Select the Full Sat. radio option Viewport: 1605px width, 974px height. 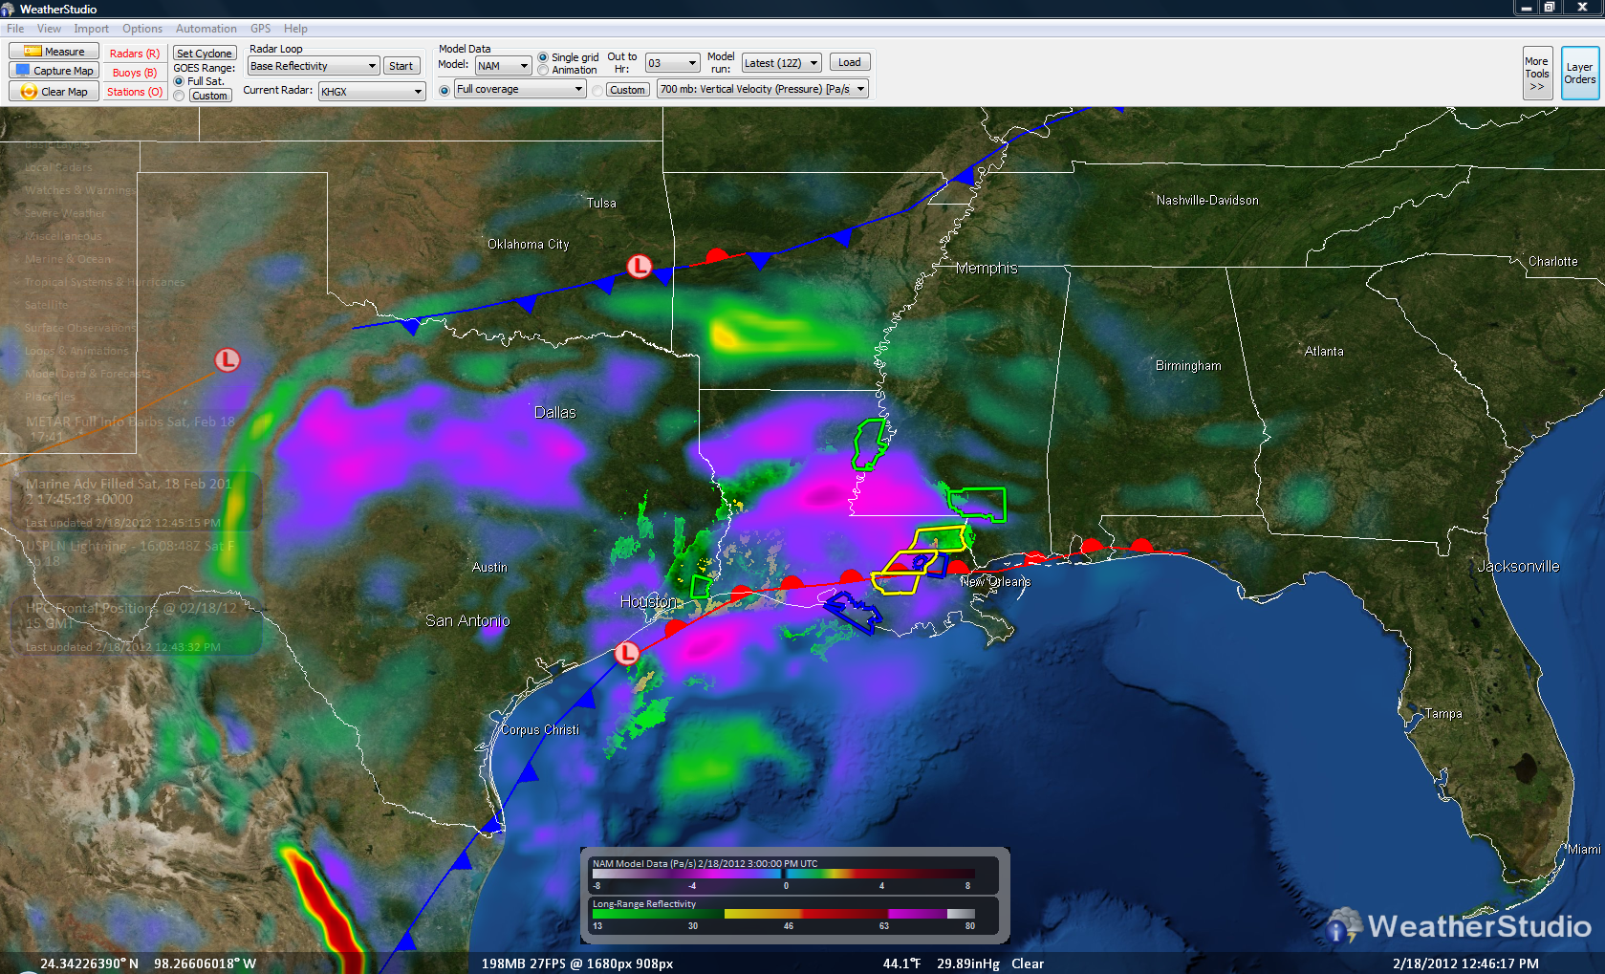179,81
